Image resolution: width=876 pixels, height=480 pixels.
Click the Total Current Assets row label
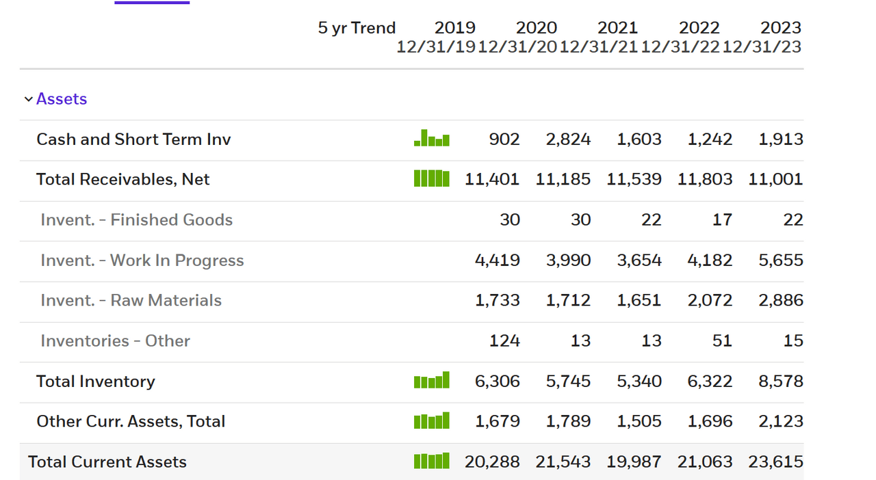pos(107,462)
